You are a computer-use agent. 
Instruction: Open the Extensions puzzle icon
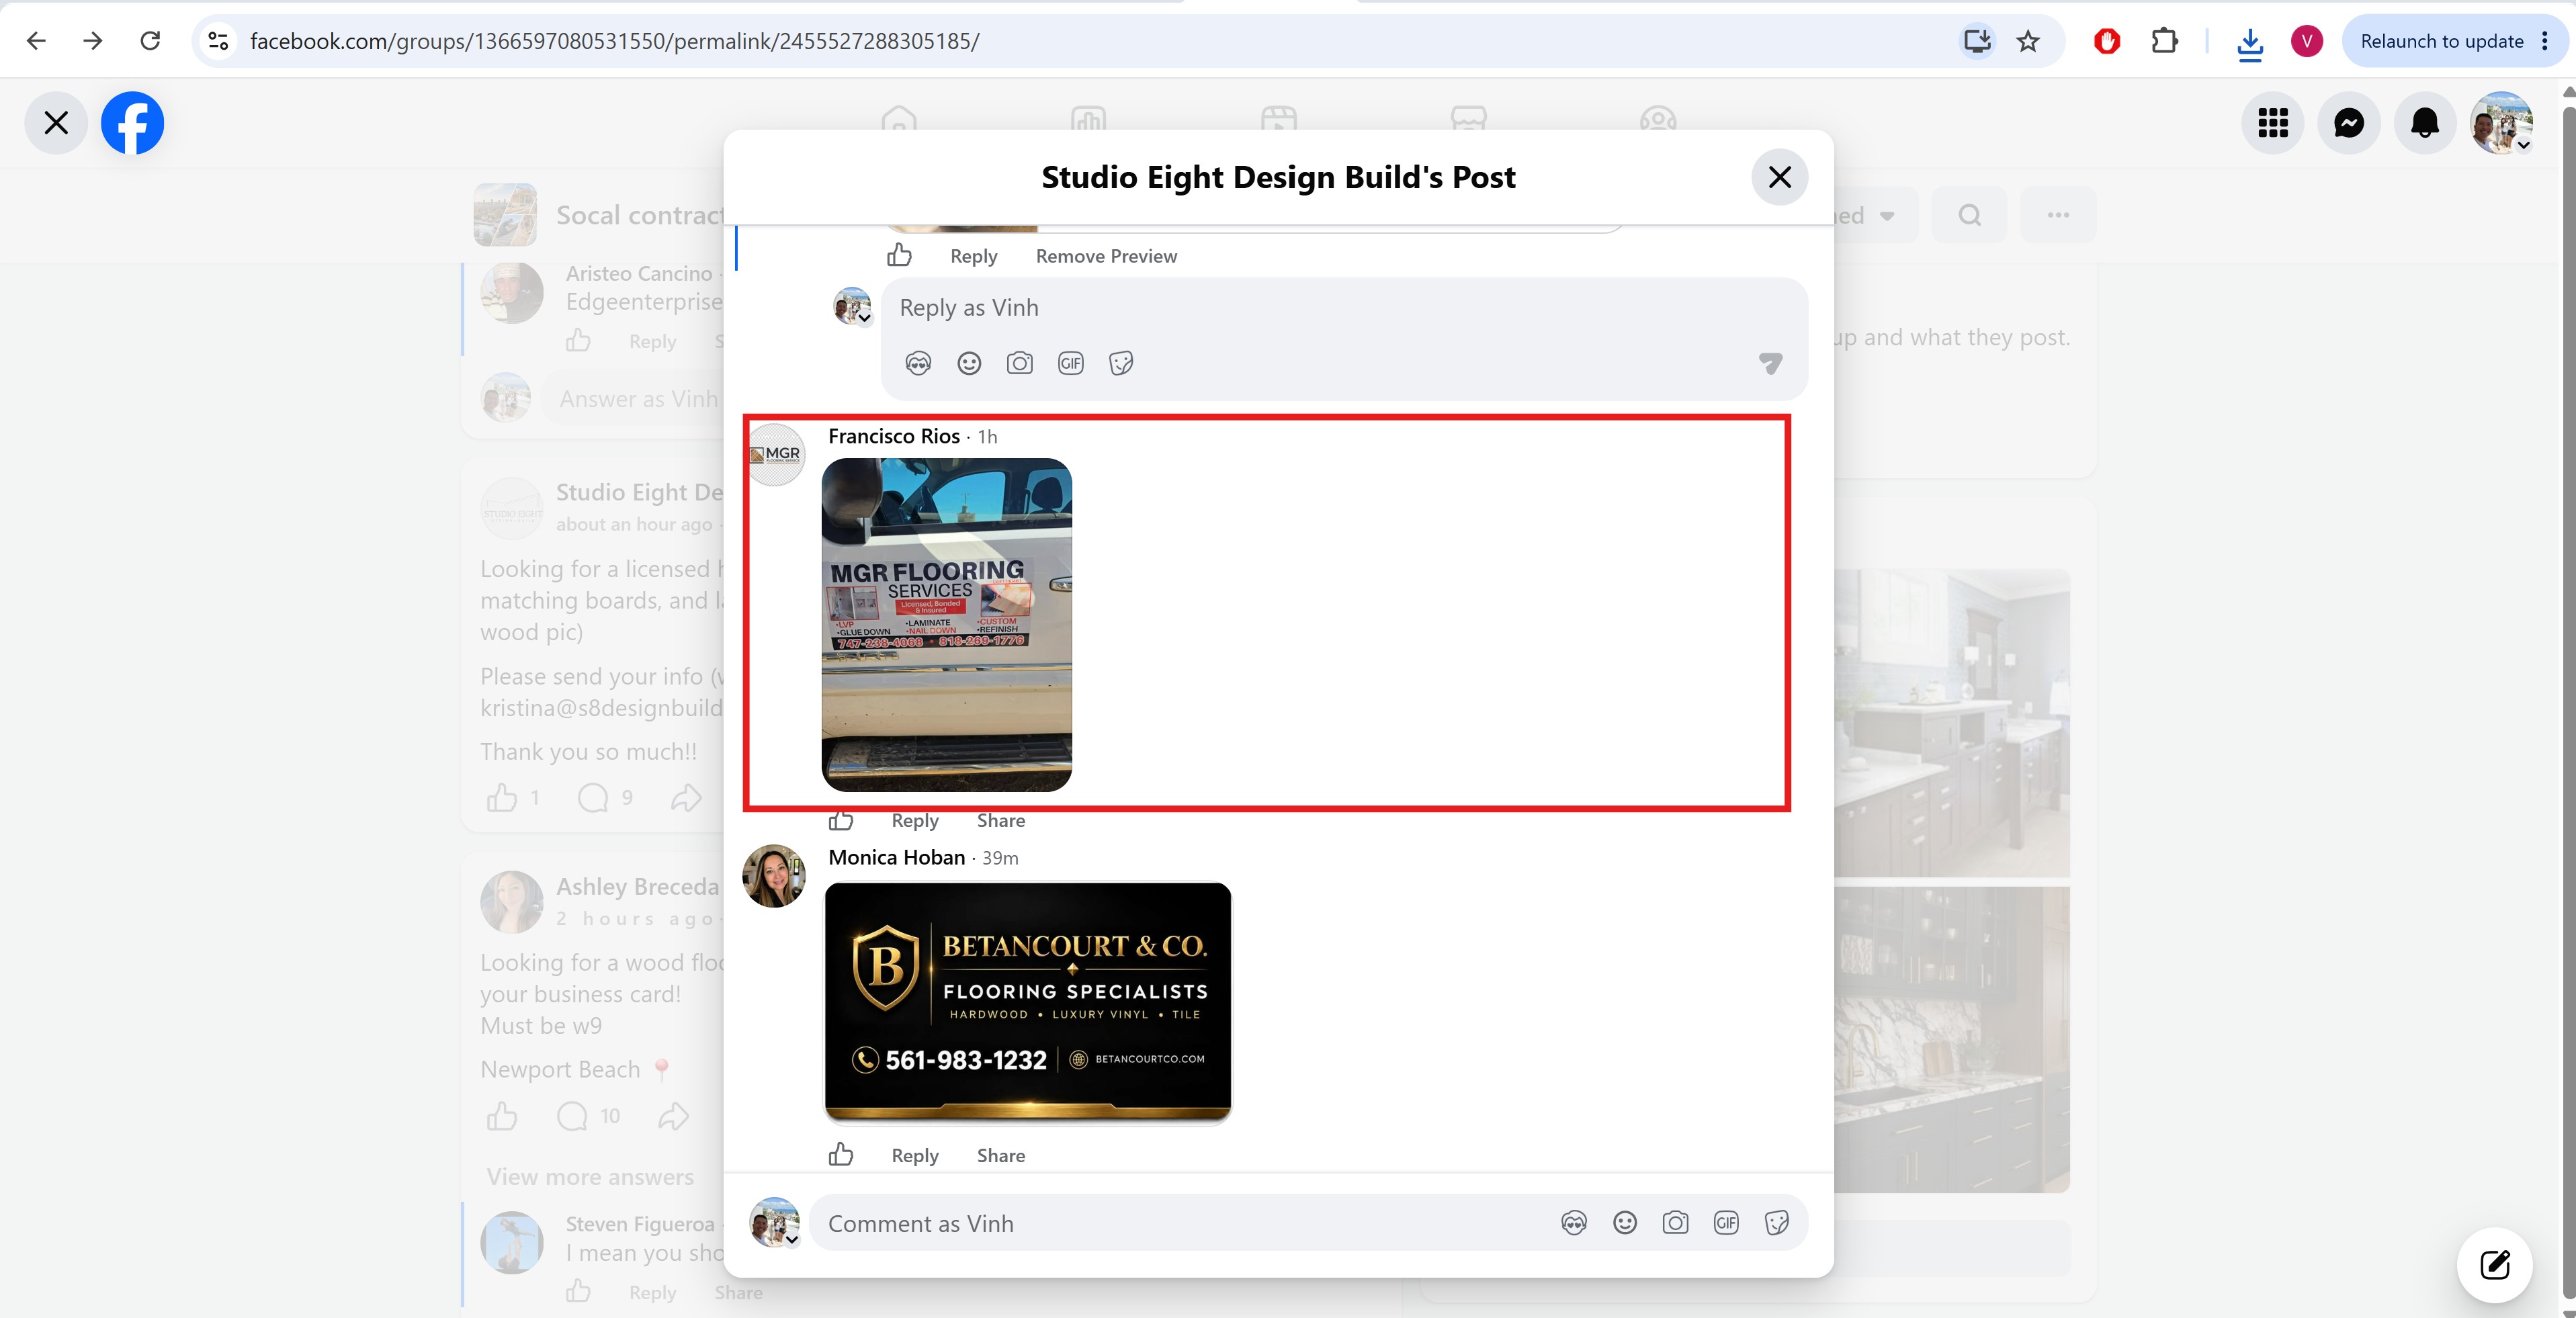2165,41
